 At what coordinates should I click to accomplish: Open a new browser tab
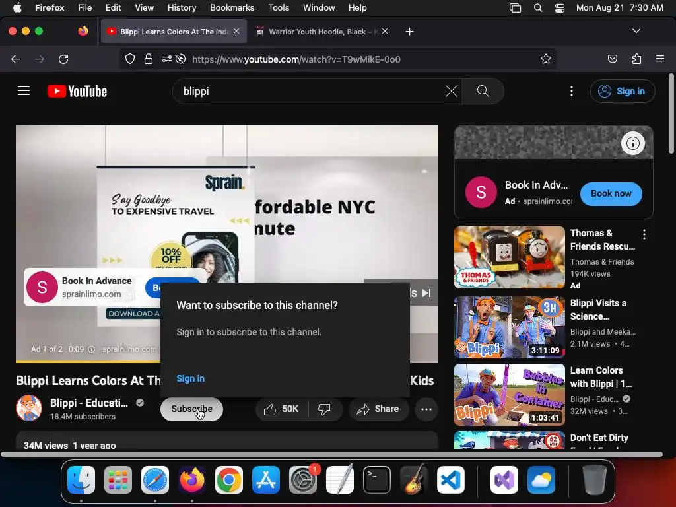click(x=409, y=32)
